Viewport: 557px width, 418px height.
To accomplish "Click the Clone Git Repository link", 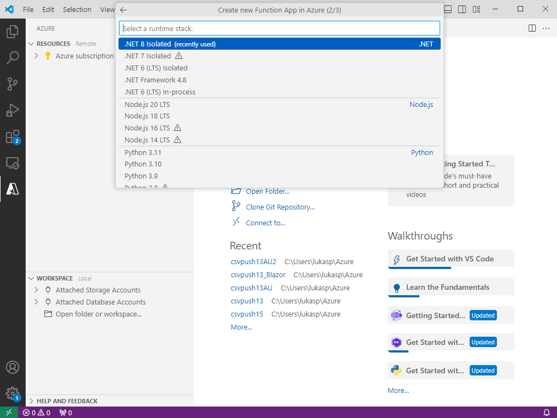I will tap(280, 207).
